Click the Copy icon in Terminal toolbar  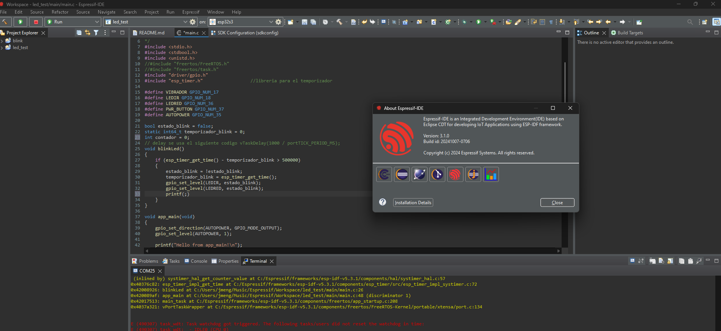(681, 261)
